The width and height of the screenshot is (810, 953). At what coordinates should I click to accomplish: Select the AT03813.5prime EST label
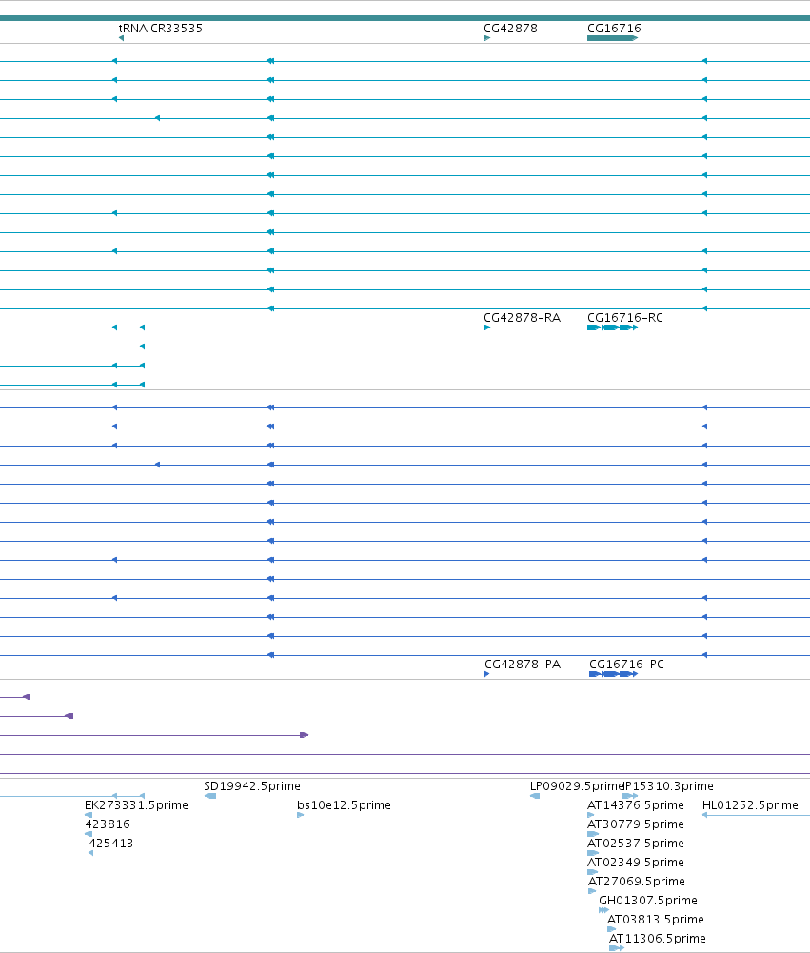point(656,919)
